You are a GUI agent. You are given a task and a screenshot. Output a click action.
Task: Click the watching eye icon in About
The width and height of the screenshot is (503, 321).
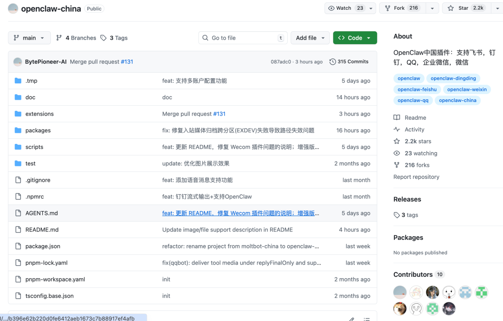coord(397,153)
